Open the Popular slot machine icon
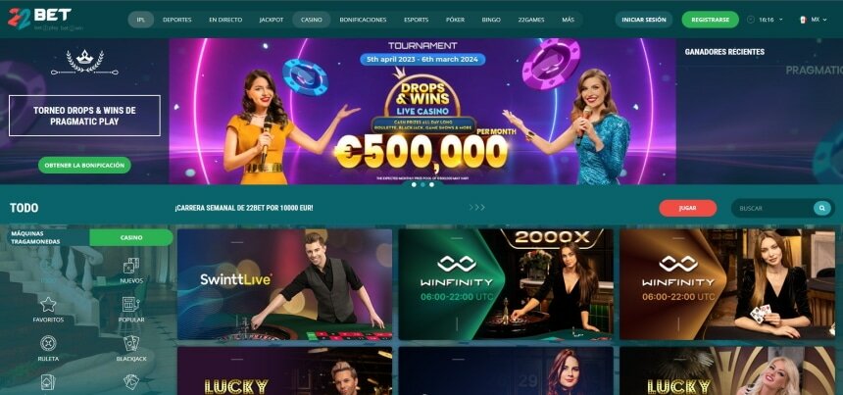This screenshot has width=843, height=395. click(x=131, y=304)
